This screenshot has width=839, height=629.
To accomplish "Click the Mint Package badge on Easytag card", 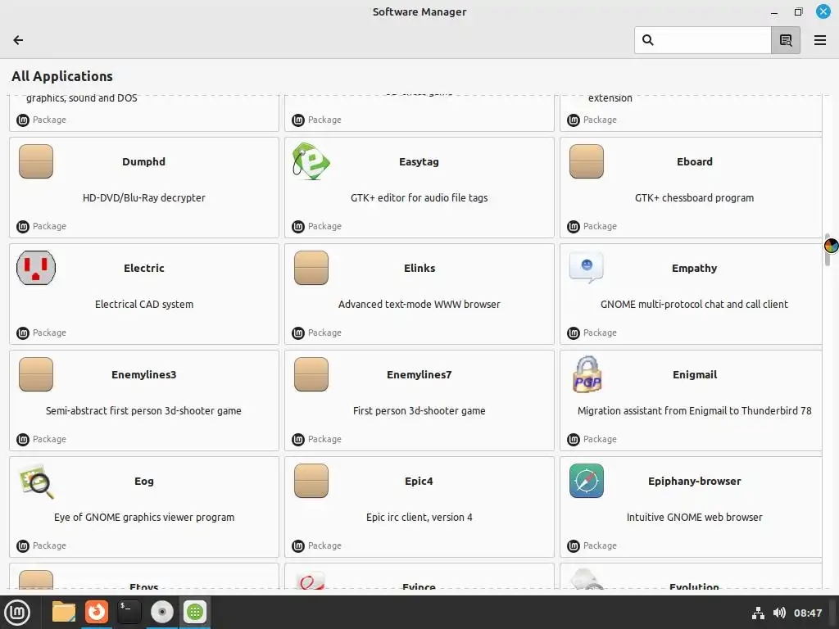I will [x=317, y=226].
